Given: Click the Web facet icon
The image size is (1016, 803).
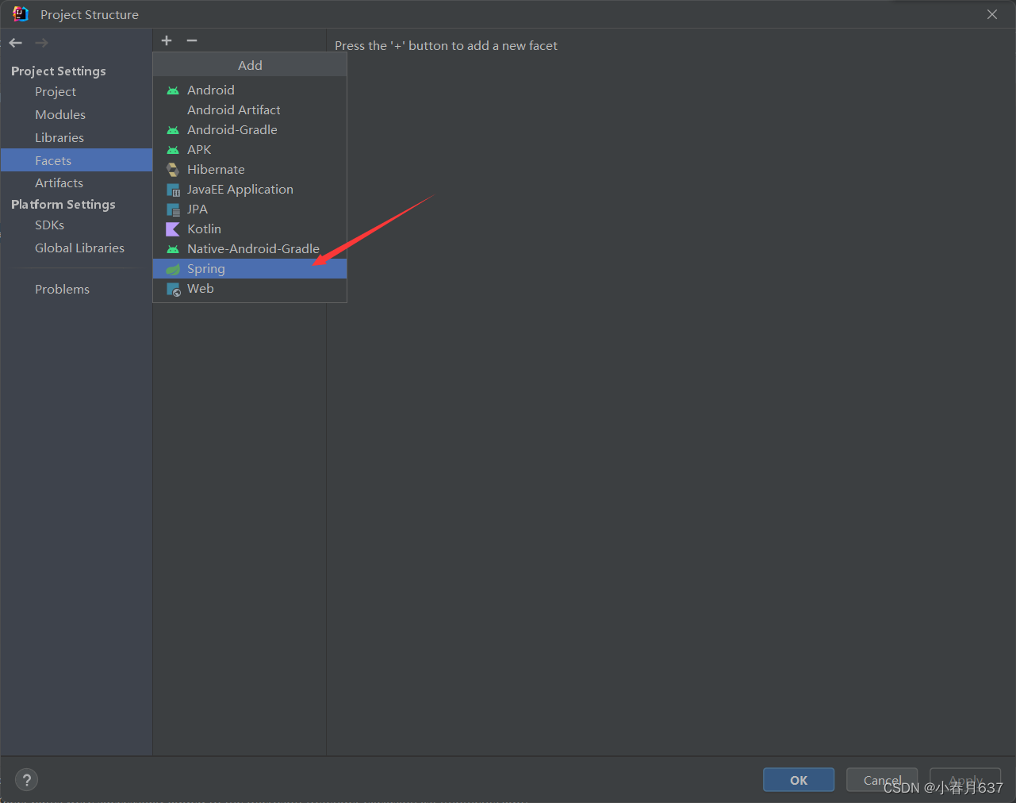Looking at the screenshot, I should point(173,289).
